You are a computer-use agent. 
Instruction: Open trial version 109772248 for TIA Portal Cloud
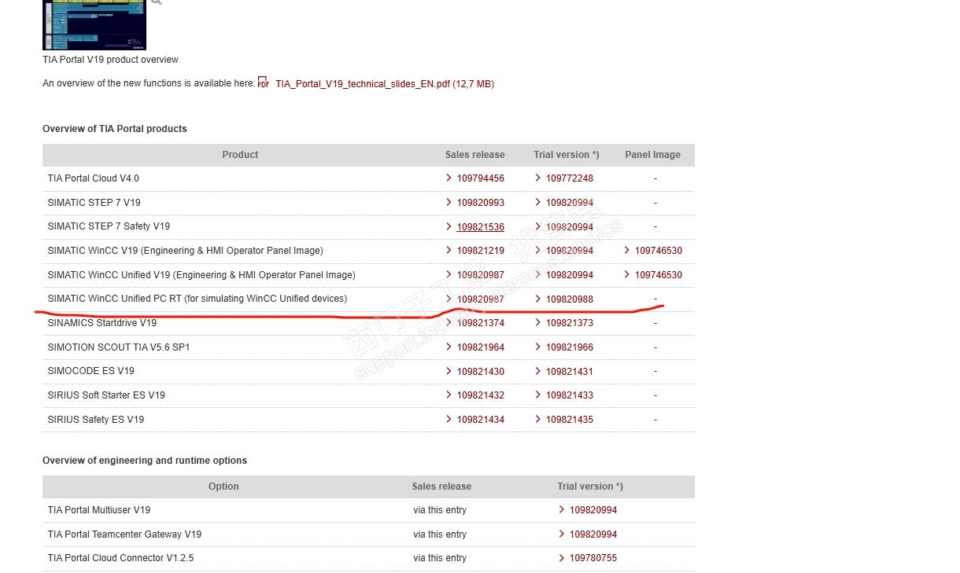pos(570,178)
